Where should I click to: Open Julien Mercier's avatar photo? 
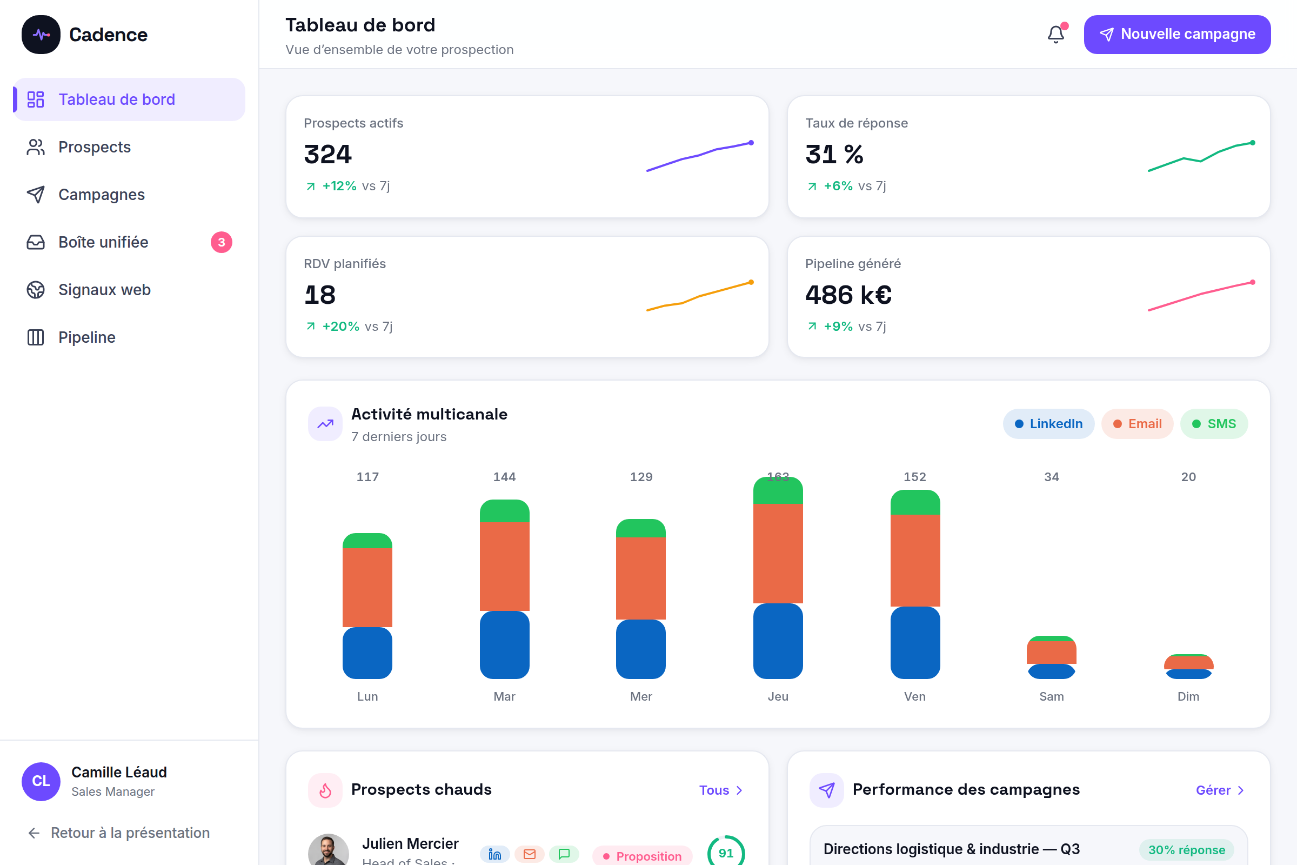point(328,849)
